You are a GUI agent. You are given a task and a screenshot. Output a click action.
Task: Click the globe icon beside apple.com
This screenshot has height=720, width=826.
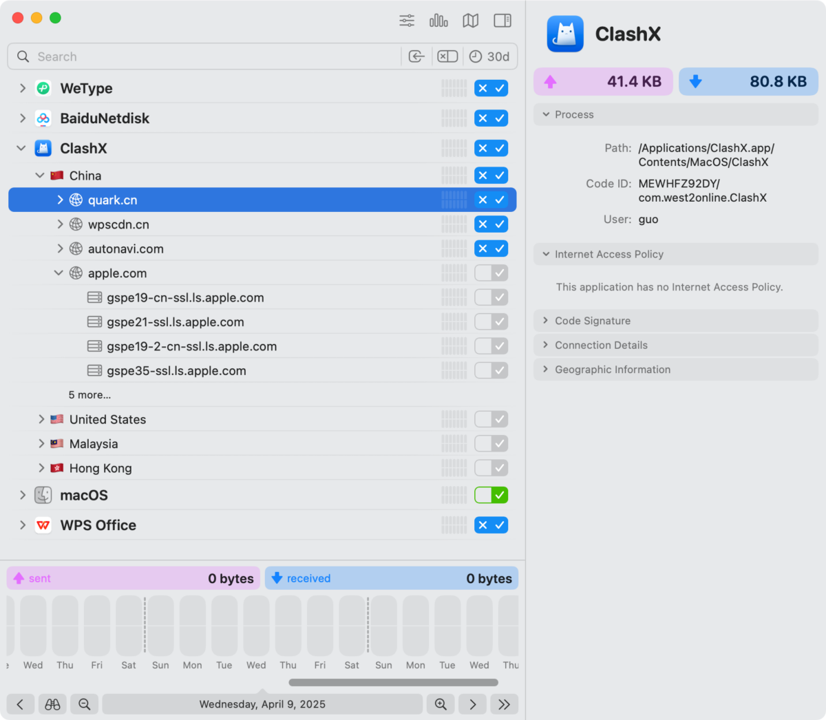click(x=76, y=273)
